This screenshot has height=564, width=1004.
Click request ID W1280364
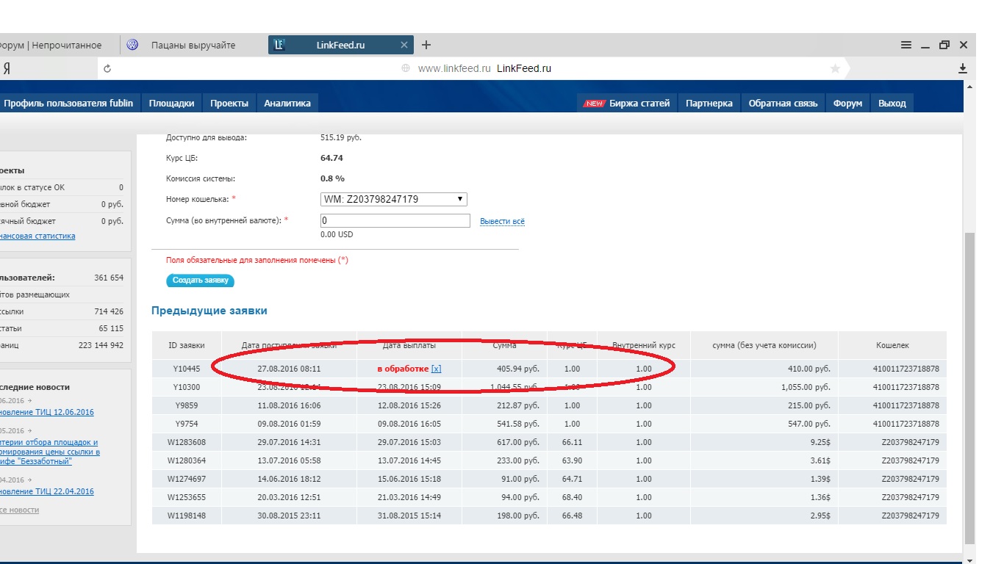pos(187,460)
